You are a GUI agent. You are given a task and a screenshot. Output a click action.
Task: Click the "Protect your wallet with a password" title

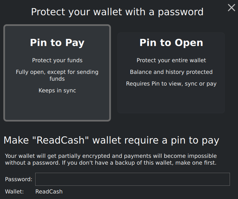point(117,12)
